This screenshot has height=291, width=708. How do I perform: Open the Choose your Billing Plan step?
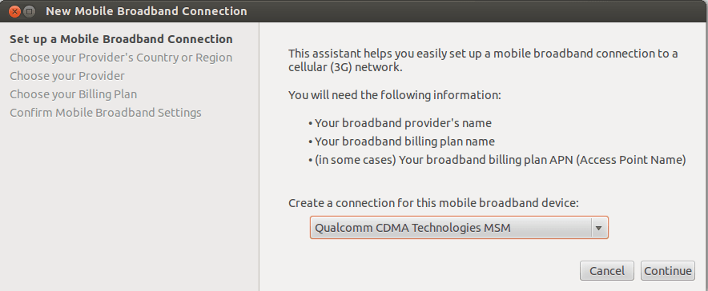tap(73, 94)
